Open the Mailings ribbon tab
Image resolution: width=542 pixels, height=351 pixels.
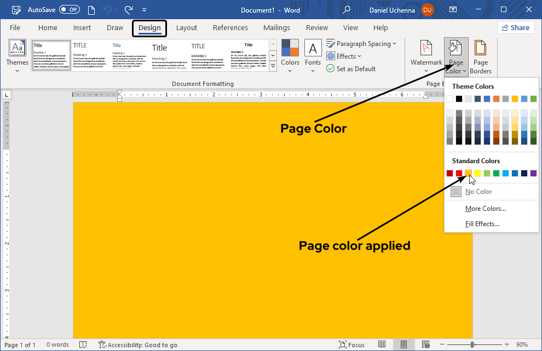click(x=276, y=27)
